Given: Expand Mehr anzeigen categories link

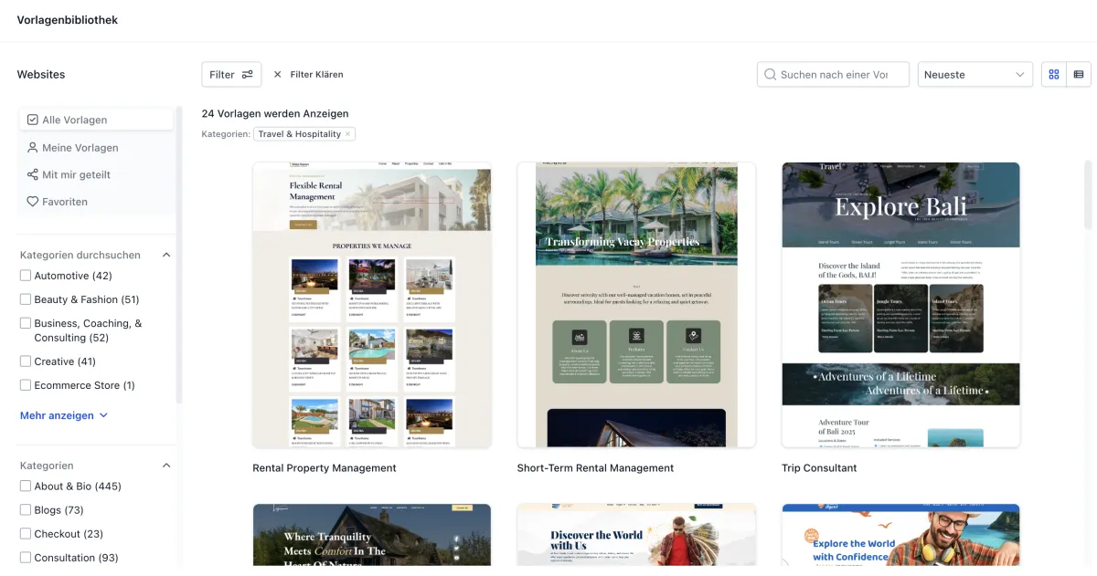Looking at the screenshot, I should pos(64,415).
